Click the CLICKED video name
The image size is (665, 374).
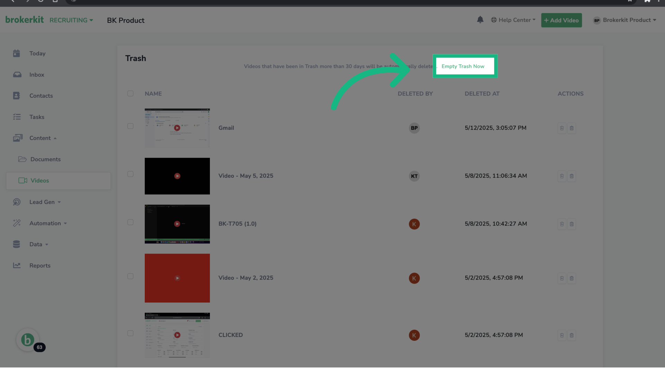point(231,335)
